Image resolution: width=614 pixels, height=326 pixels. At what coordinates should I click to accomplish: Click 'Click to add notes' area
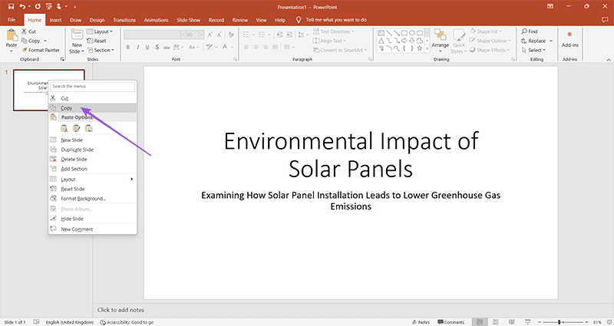(120, 309)
